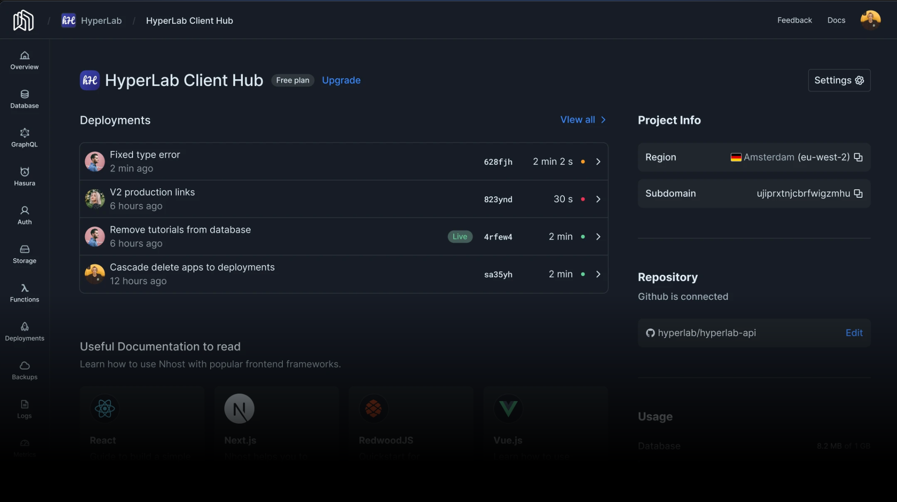This screenshot has height=502, width=897.
Task: Click the orange status dot for 628fjh
Action: [x=583, y=162]
